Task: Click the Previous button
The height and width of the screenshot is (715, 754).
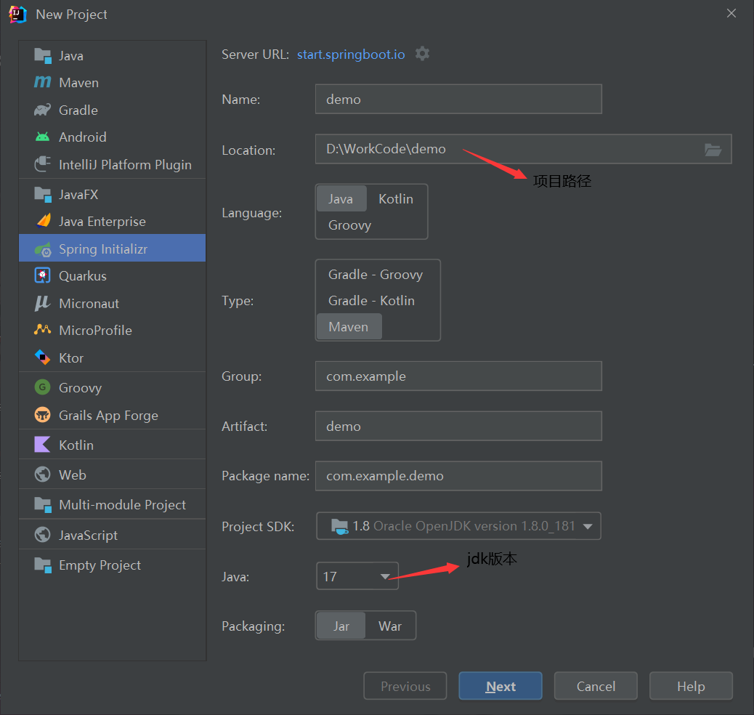Action: [x=405, y=686]
